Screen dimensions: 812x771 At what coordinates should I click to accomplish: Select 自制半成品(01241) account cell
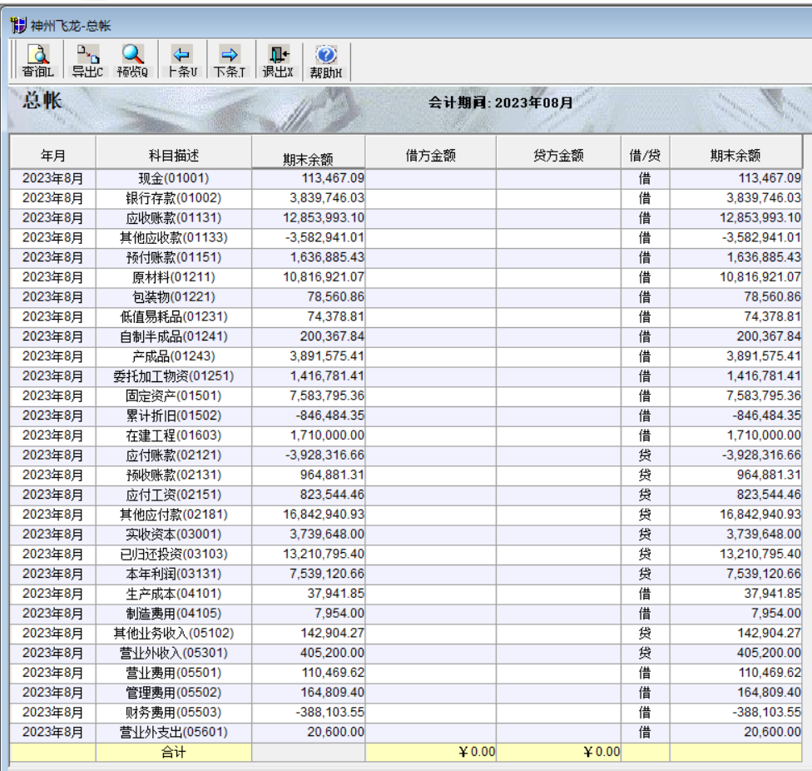(x=174, y=337)
